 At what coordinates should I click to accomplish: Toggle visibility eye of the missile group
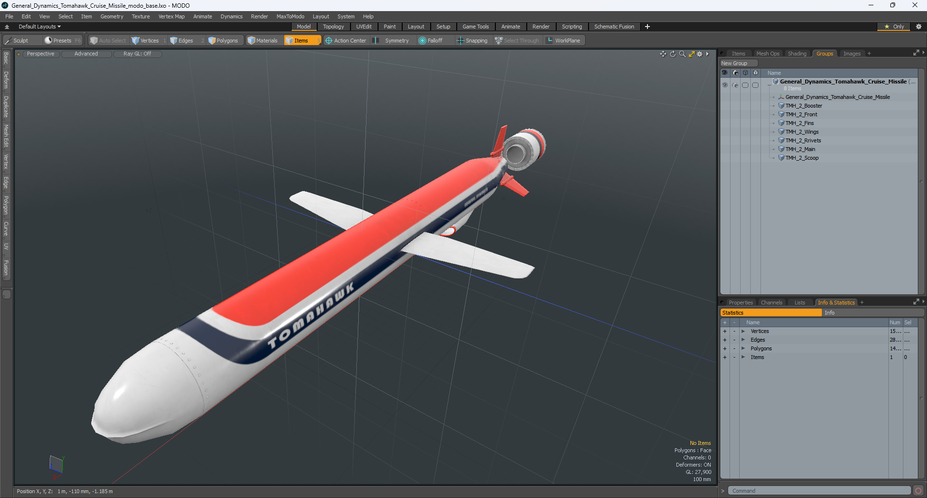(725, 85)
